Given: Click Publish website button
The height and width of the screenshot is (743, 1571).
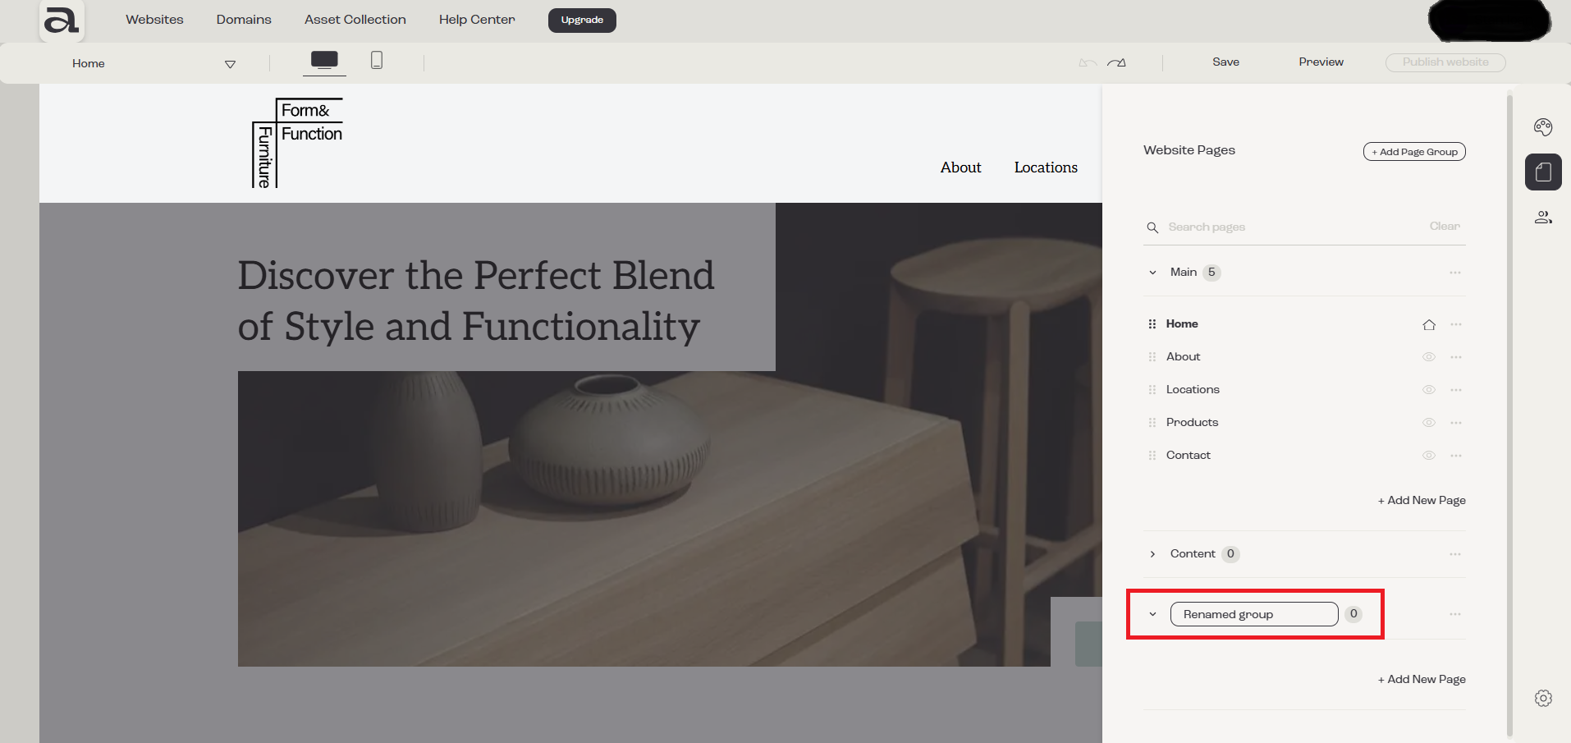Looking at the screenshot, I should (x=1445, y=62).
